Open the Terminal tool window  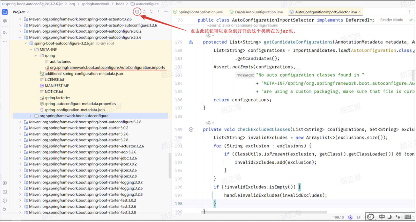click(5, 192)
